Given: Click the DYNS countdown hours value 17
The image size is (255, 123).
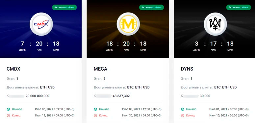Looking at the screenshot, I should 213,44.
